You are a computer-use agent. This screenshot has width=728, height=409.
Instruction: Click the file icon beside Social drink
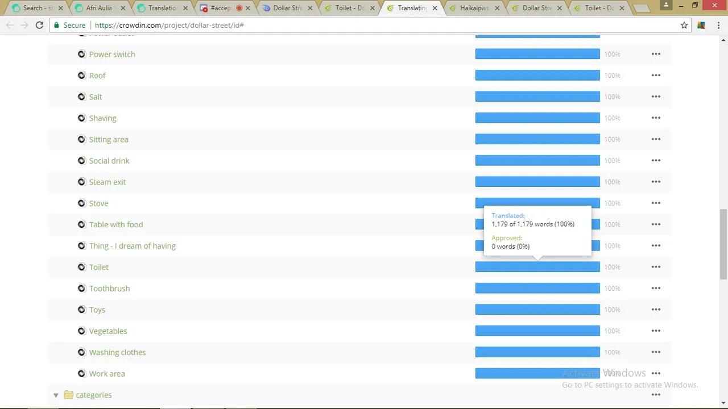(x=81, y=161)
